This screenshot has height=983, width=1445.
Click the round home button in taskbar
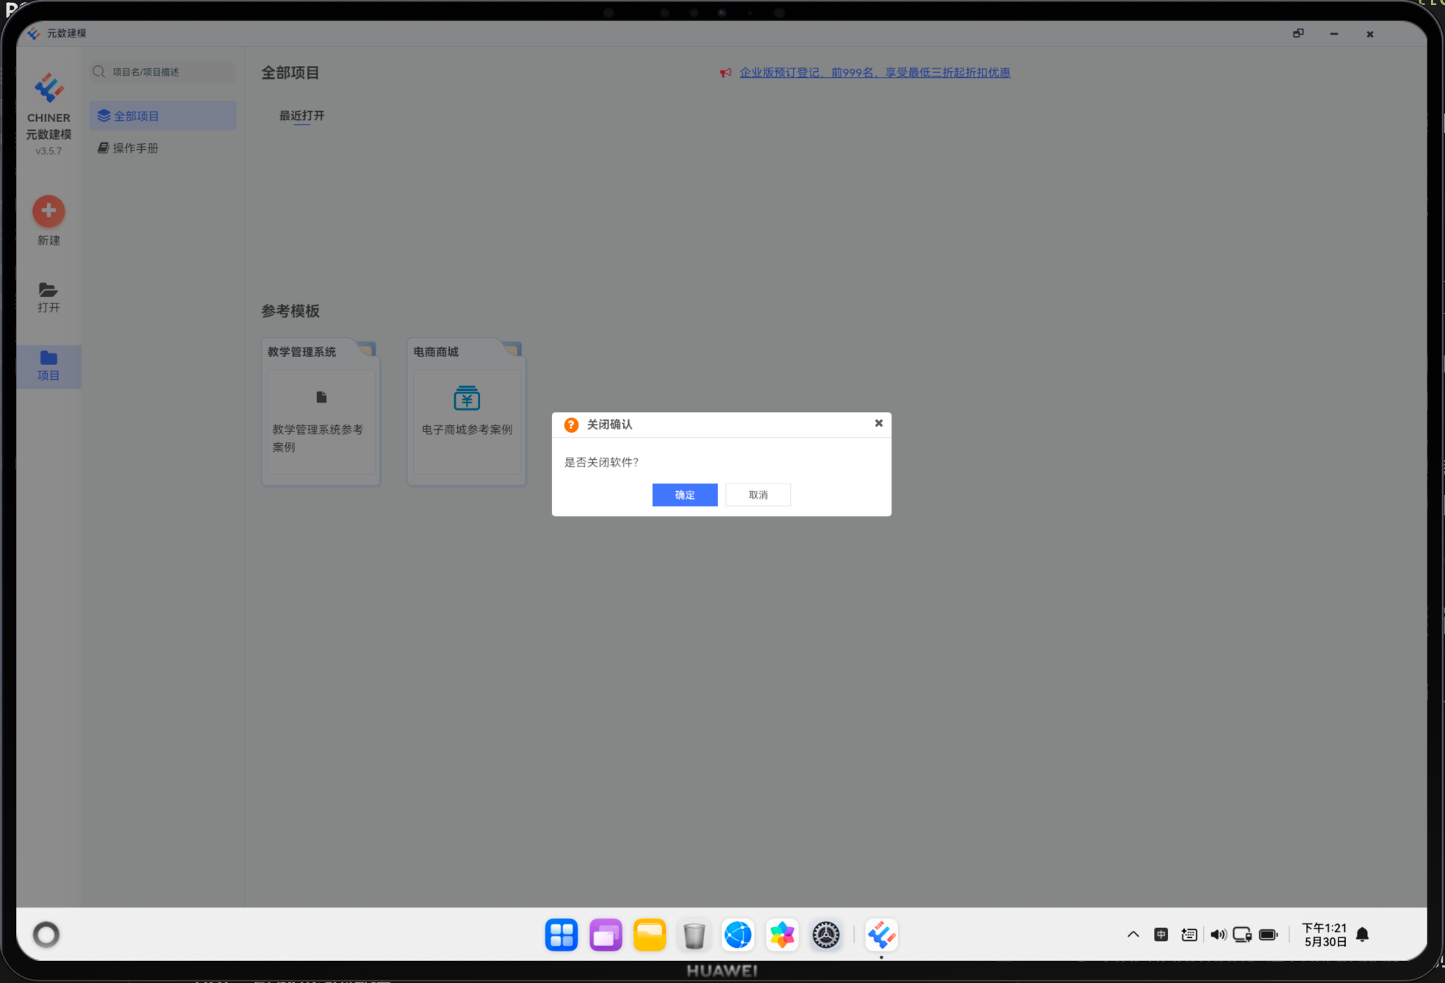coord(46,935)
